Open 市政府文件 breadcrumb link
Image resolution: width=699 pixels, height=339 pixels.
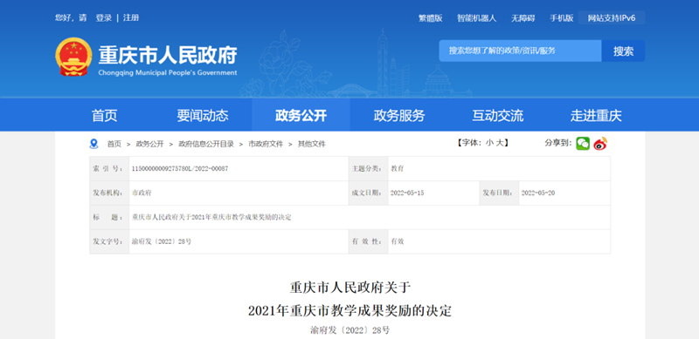point(266,144)
